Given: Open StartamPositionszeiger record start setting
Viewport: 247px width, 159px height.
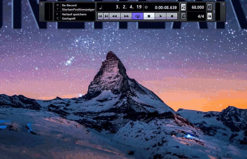Looking at the screenshot, I should pyautogui.click(x=78, y=9).
